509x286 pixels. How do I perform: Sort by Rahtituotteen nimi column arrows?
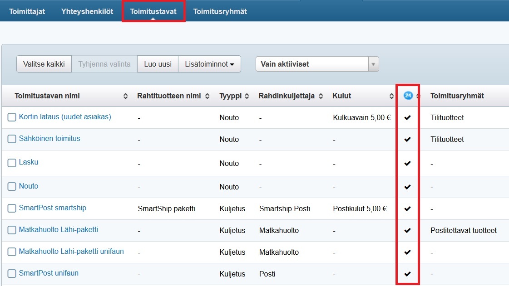coord(208,96)
